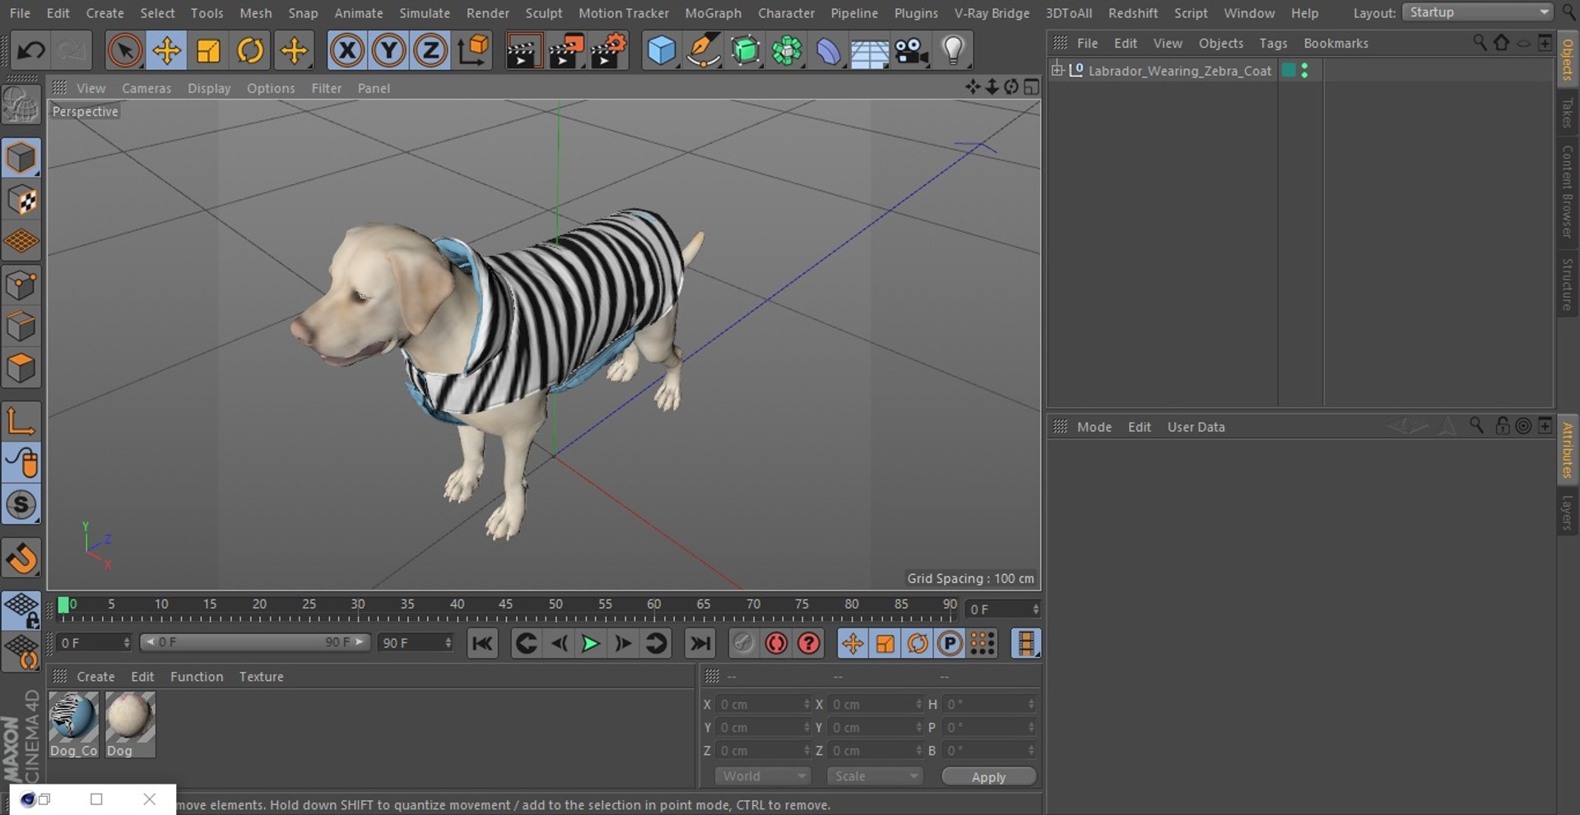The width and height of the screenshot is (1580, 815).
Task: Add a Cube primitive object
Action: pos(662,51)
